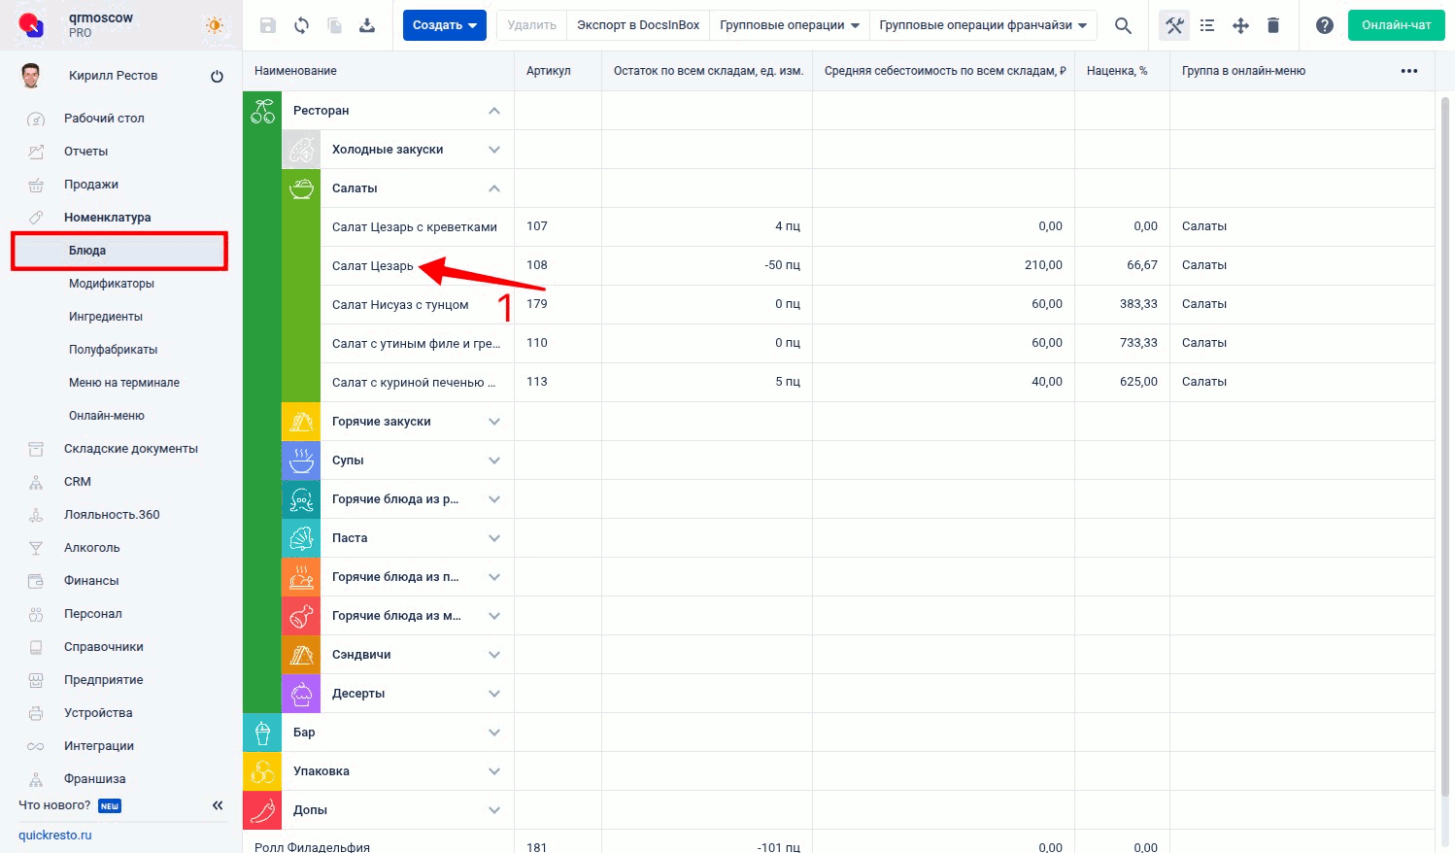Open search with the magnifier icon

click(1123, 26)
